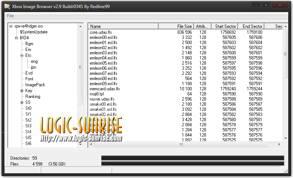Select the emleon08.esl.lfs file
The height and width of the screenshot is (178, 293).
[x=104, y=79]
